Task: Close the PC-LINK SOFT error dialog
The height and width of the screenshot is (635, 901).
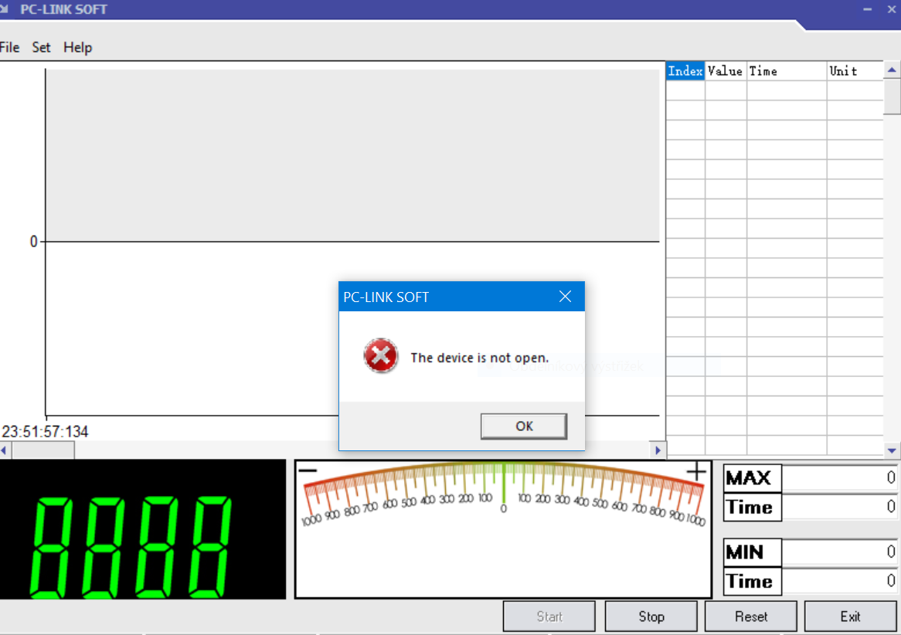Action: pyautogui.click(x=565, y=297)
